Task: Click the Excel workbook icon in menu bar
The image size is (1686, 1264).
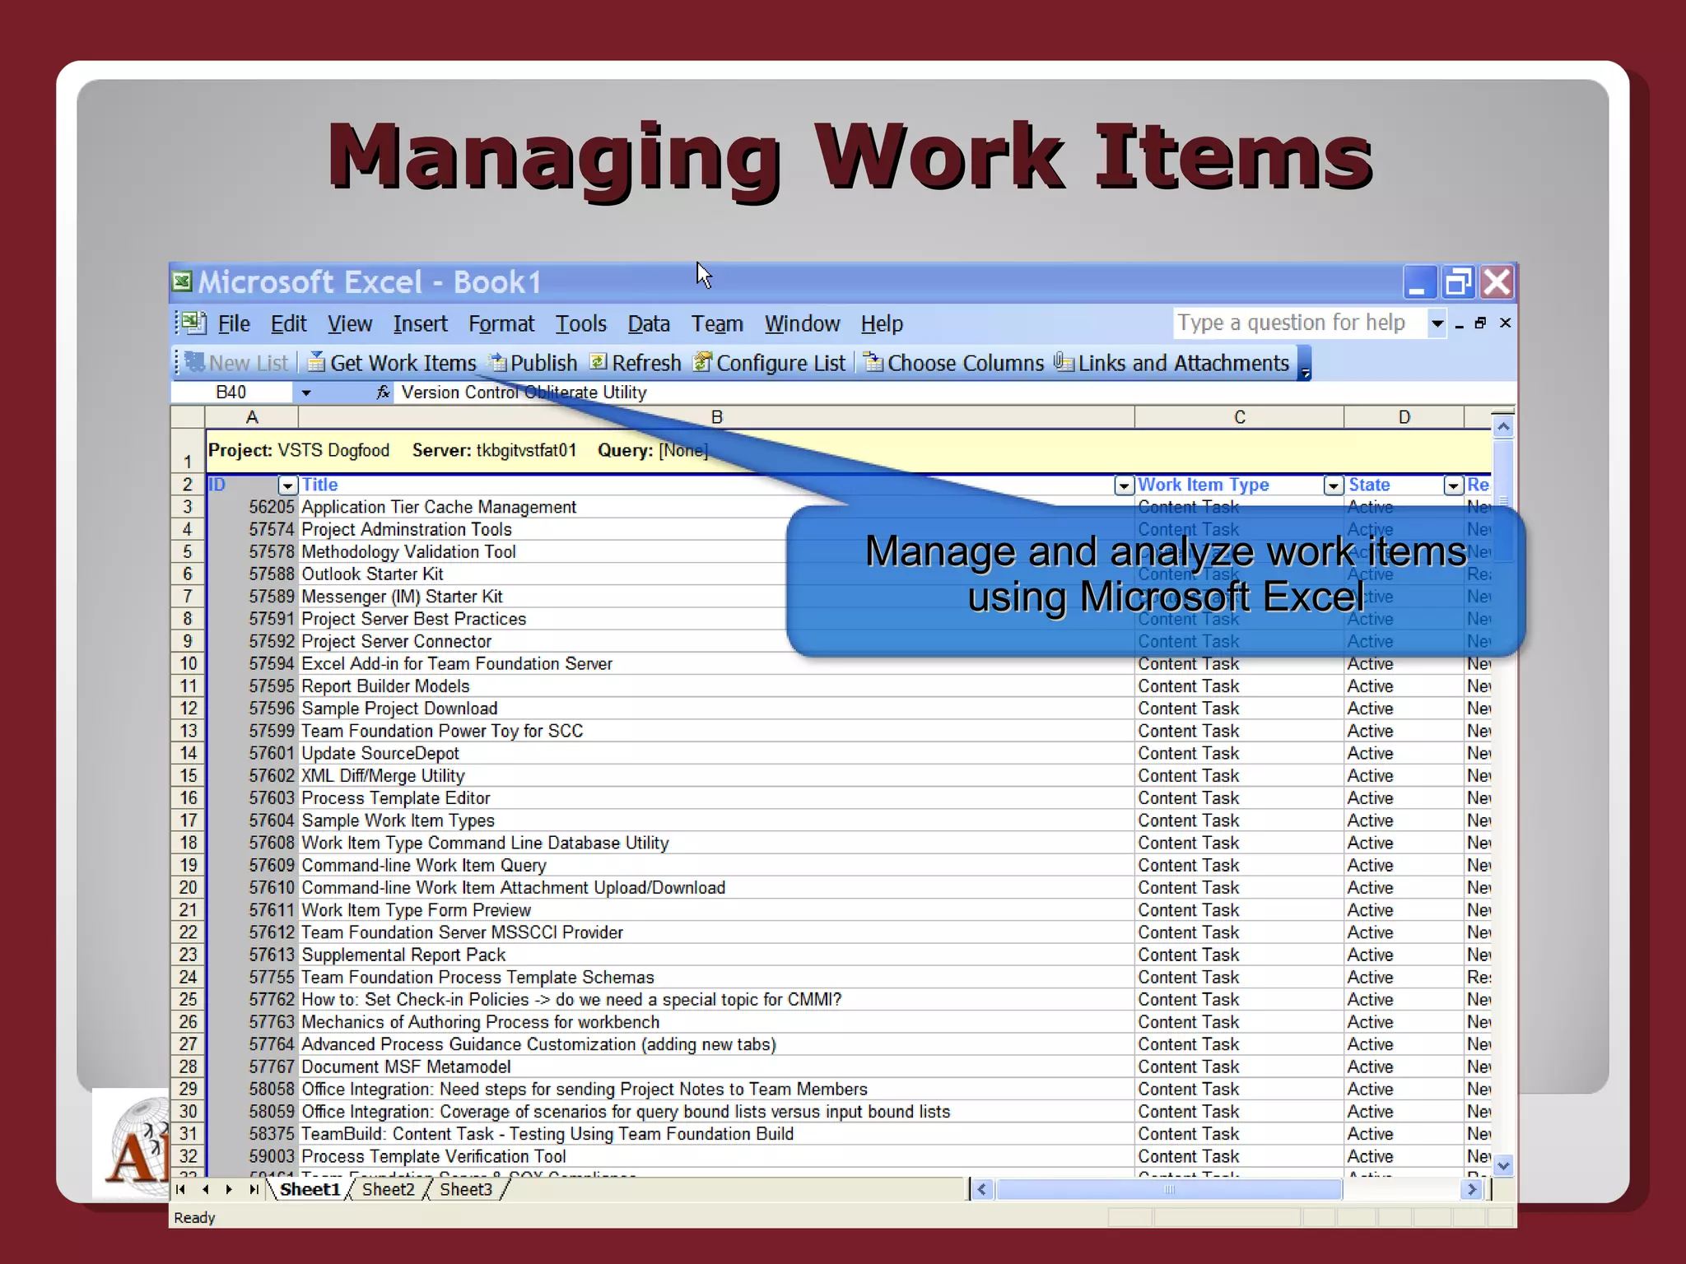Action: pos(193,323)
